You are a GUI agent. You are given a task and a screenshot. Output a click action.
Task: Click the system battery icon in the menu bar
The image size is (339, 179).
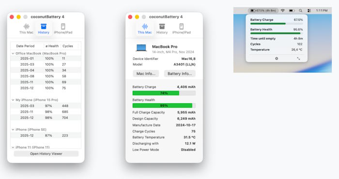coord(292,10)
